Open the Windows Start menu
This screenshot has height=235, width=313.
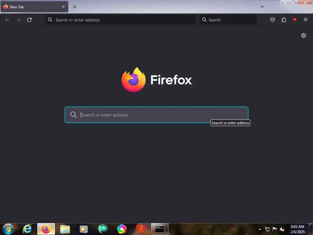[x=8, y=229]
